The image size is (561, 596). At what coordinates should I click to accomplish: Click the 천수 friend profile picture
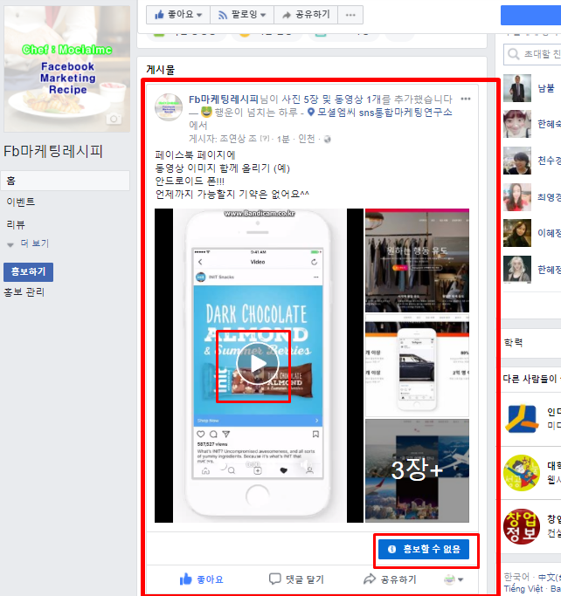point(516,161)
